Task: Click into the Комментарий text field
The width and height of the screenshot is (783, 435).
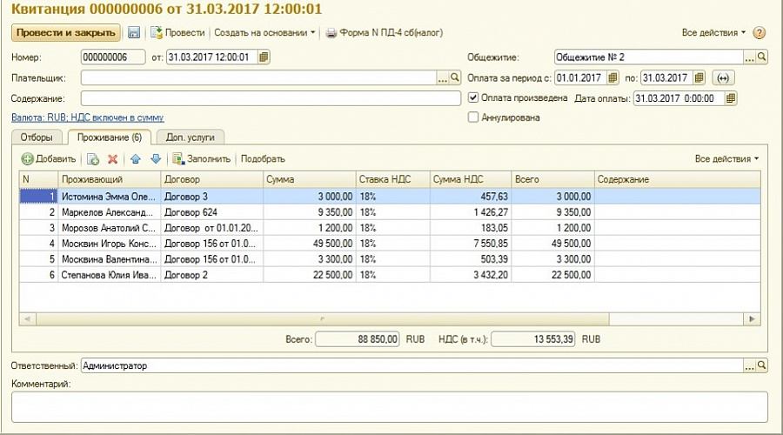Action: click(x=389, y=405)
